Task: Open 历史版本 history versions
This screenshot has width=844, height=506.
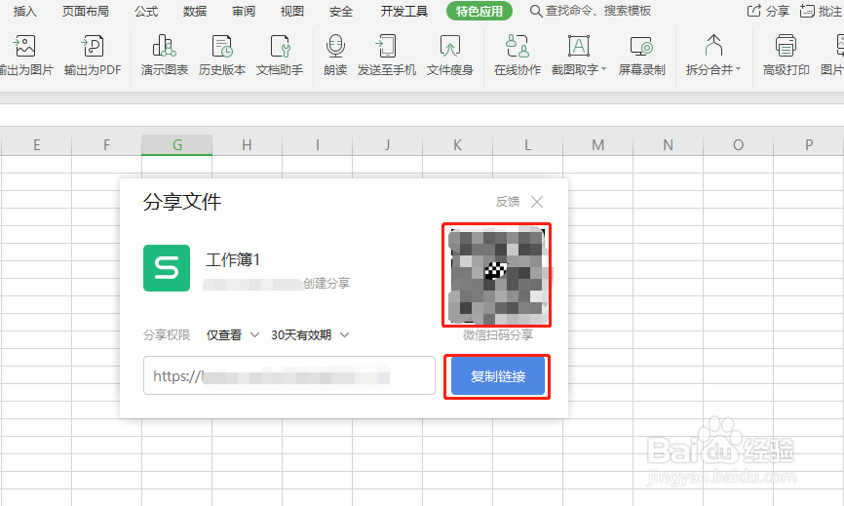Action: tap(222, 55)
